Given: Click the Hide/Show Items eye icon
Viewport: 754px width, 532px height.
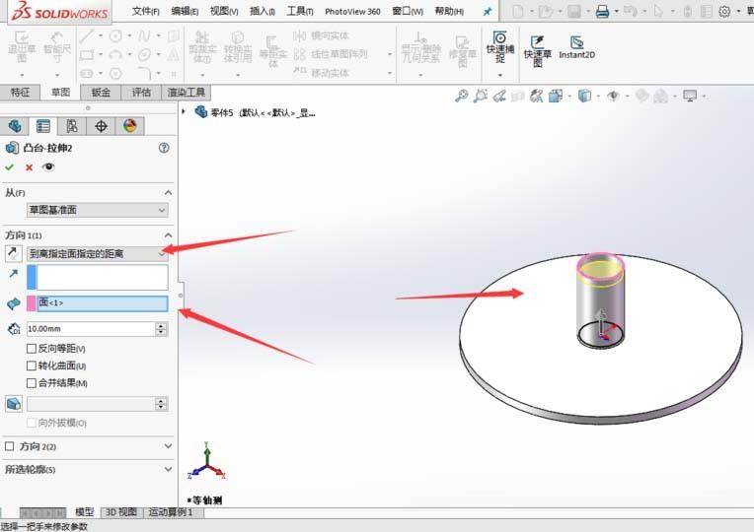Looking at the screenshot, I should pyautogui.click(x=613, y=96).
